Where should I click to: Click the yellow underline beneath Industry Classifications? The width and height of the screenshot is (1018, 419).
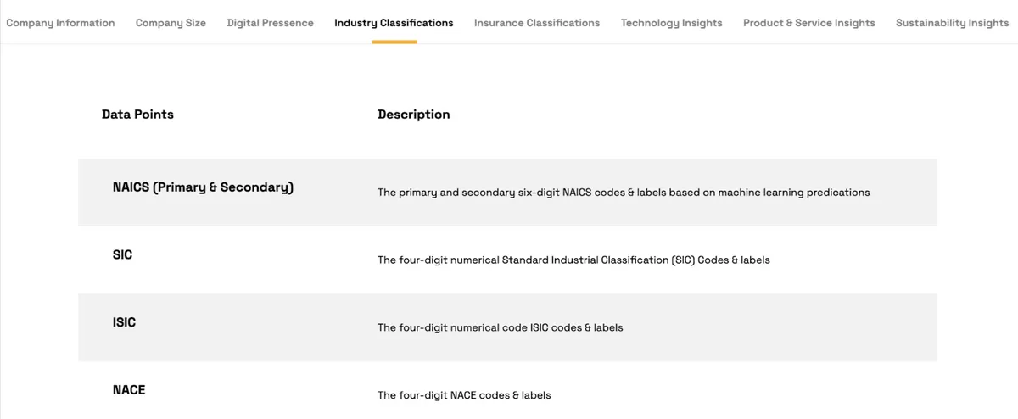pos(394,42)
